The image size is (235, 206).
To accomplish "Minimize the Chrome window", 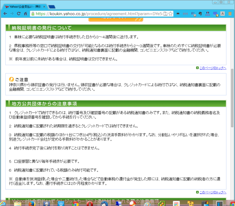I will pyautogui.click(x=215, y=2).
